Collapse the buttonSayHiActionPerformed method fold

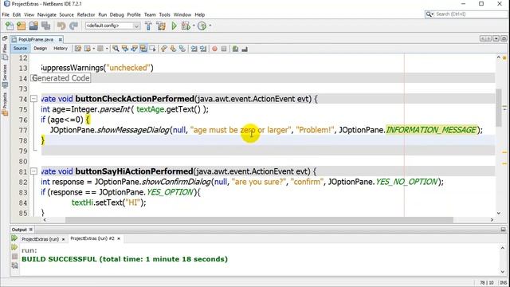33,171
